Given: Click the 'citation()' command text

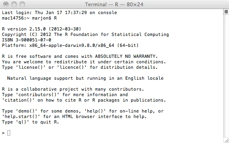Looking at the screenshot, I should click(x=18, y=100).
